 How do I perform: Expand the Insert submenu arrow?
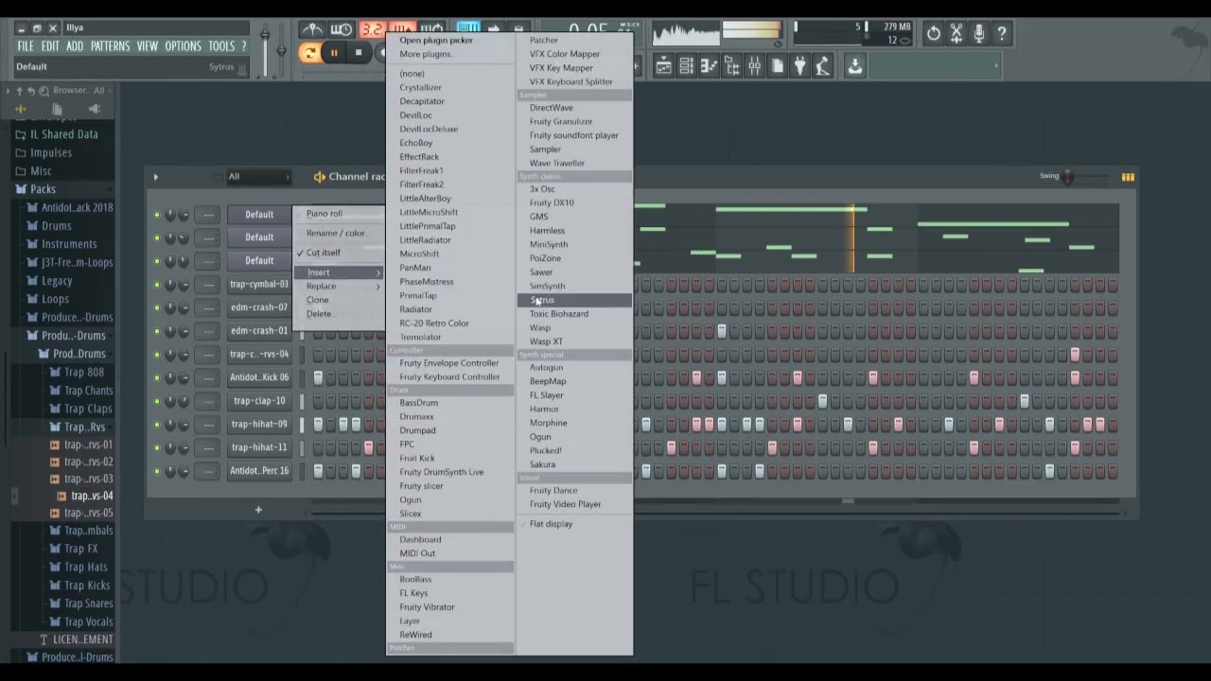(x=377, y=272)
